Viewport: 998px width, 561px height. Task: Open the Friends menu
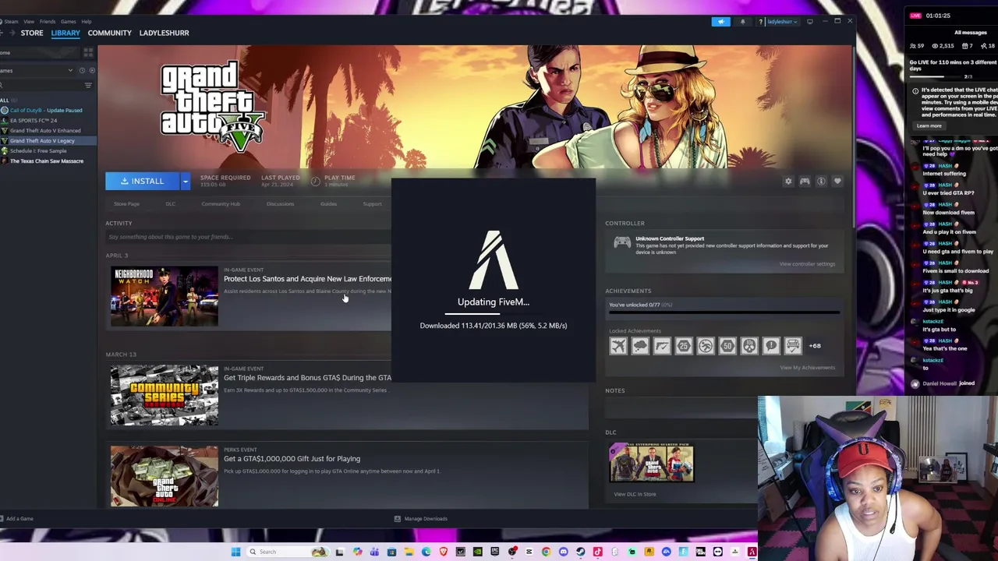point(48,22)
